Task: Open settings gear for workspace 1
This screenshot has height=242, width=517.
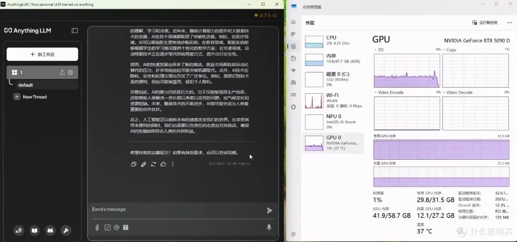Action: point(70,72)
